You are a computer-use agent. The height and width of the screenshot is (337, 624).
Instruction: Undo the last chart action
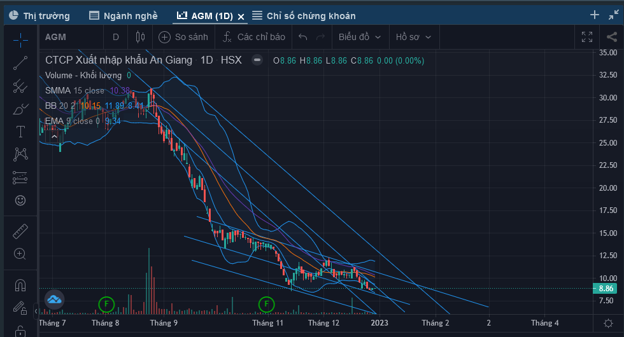pos(303,37)
